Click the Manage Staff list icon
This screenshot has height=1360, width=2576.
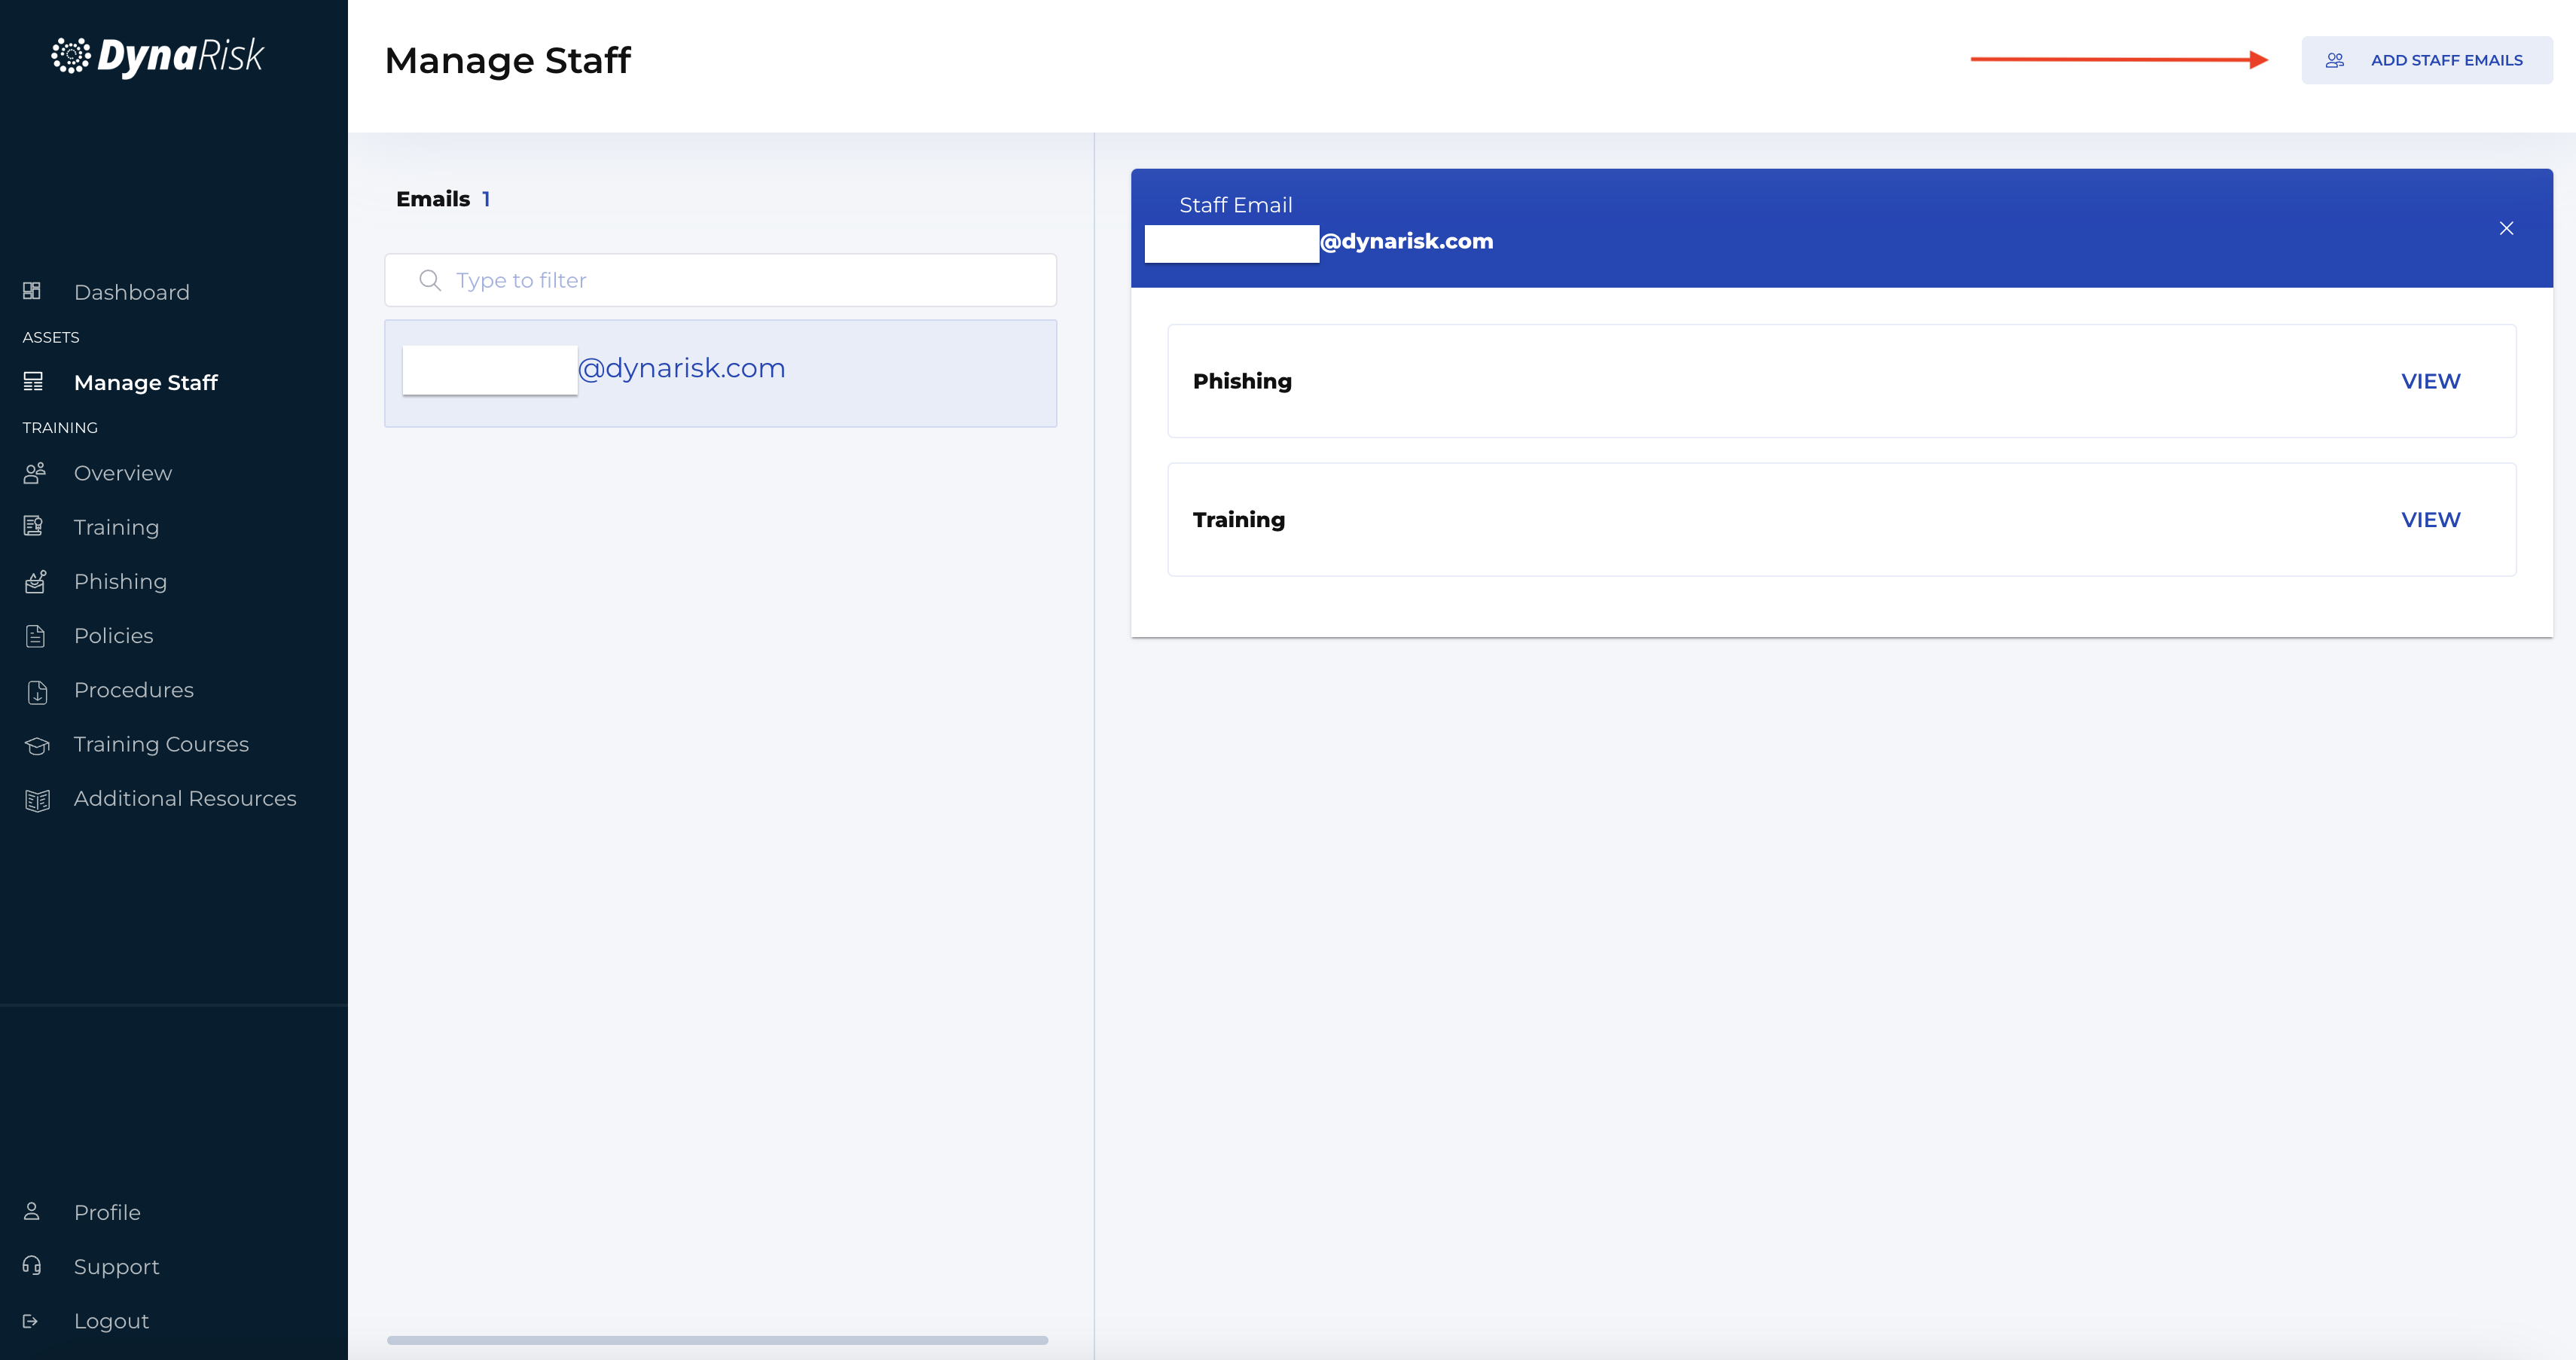[33, 381]
